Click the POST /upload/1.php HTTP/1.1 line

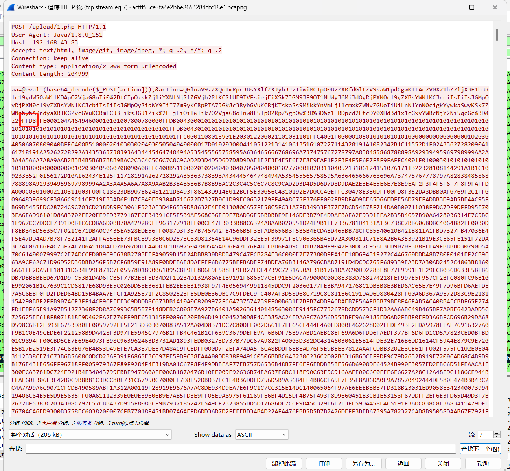coord(59,27)
